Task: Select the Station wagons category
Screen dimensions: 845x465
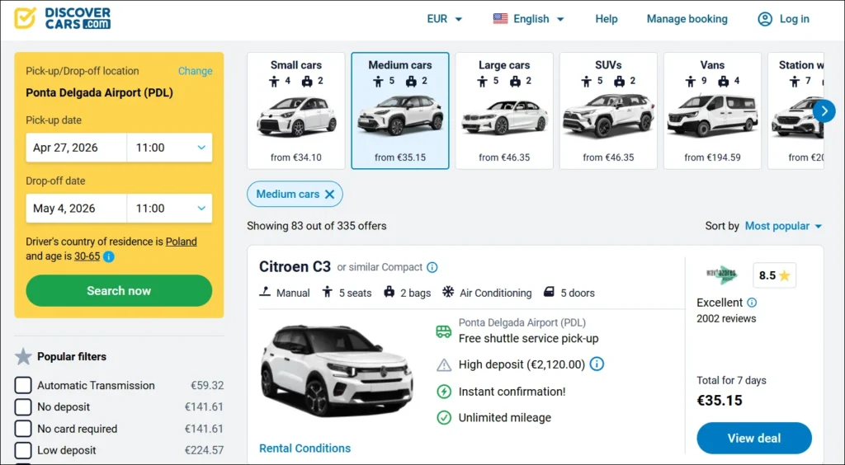Action: click(796, 110)
